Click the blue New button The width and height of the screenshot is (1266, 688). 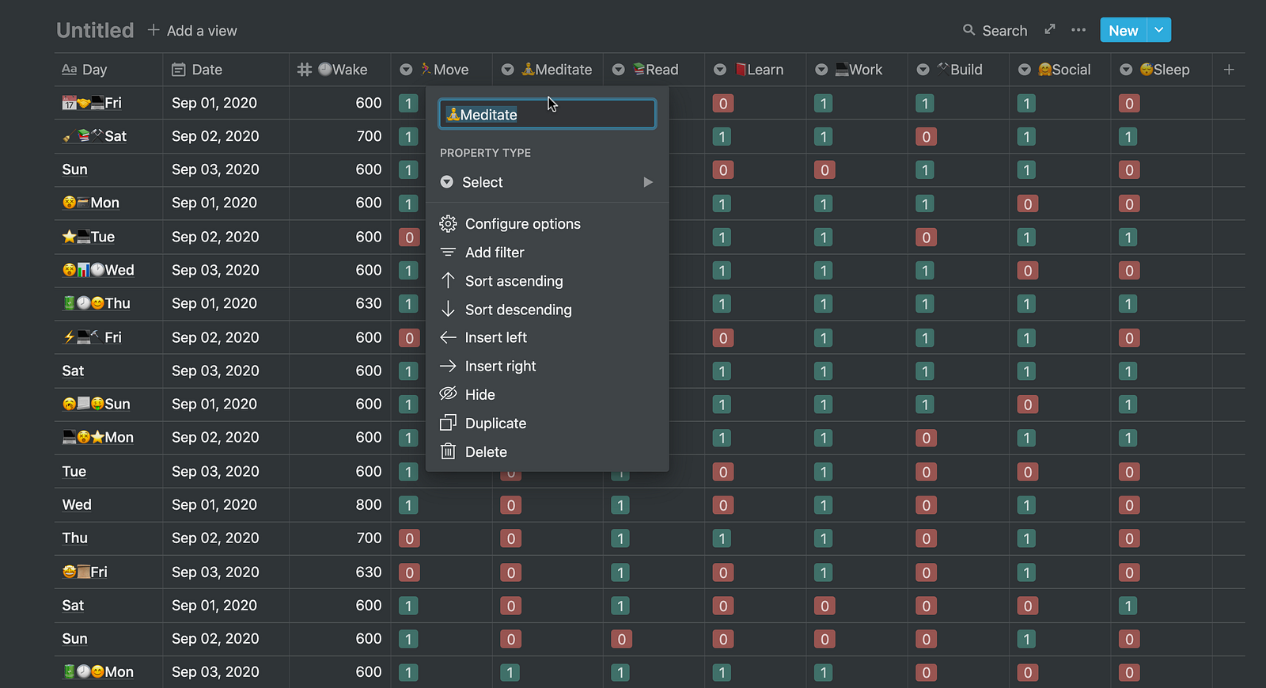pos(1123,30)
